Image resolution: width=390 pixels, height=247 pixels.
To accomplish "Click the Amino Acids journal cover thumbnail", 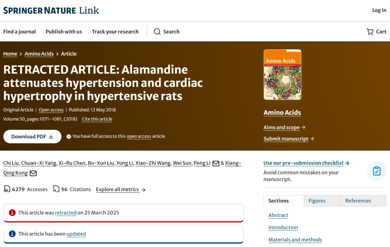I will tap(282, 75).
